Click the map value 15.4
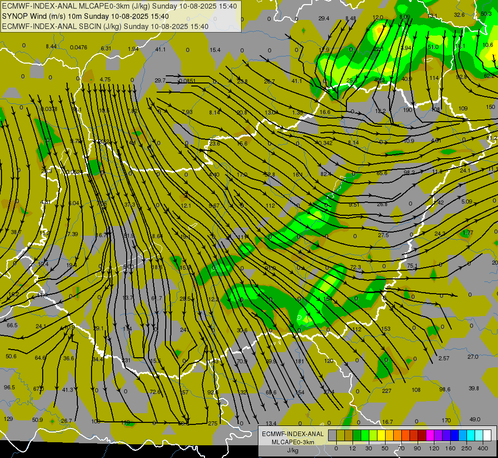 [215, 50]
